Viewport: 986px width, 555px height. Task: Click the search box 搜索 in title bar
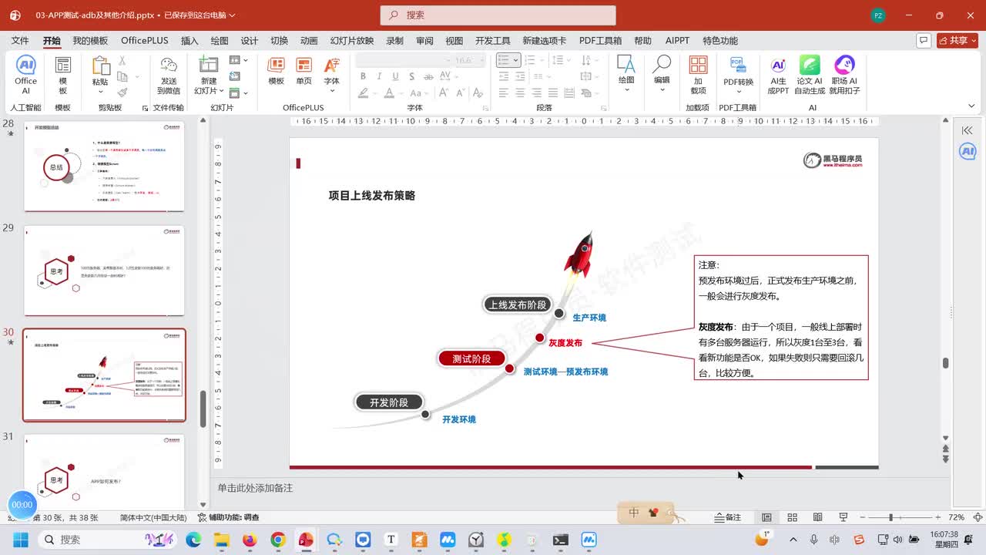click(498, 15)
